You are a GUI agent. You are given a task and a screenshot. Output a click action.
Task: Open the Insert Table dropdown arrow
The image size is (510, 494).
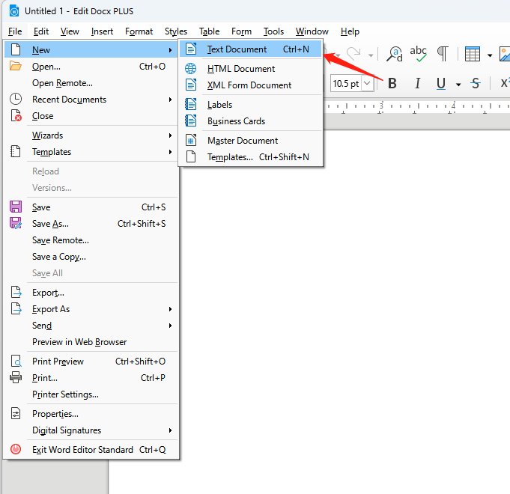490,55
